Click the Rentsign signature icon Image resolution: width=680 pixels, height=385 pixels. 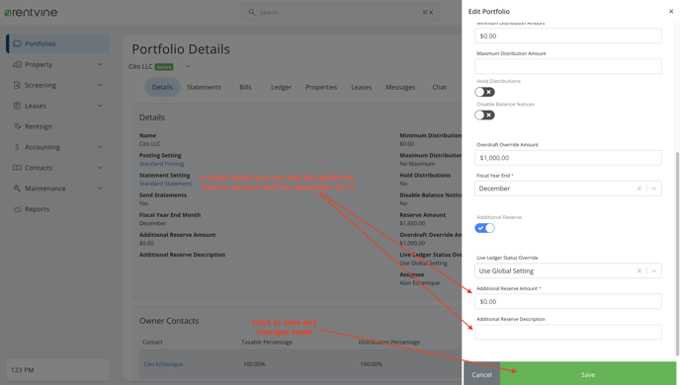pyautogui.click(x=17, y=126)
